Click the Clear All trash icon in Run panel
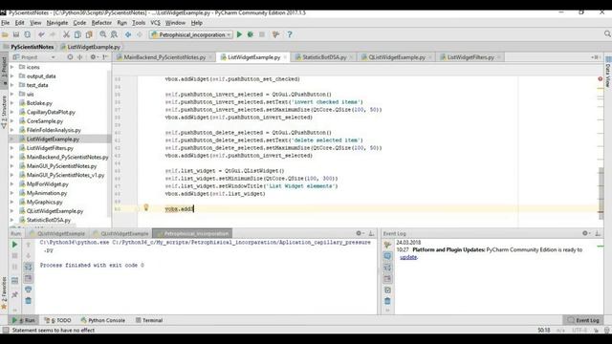 click(x=28, y=301)
